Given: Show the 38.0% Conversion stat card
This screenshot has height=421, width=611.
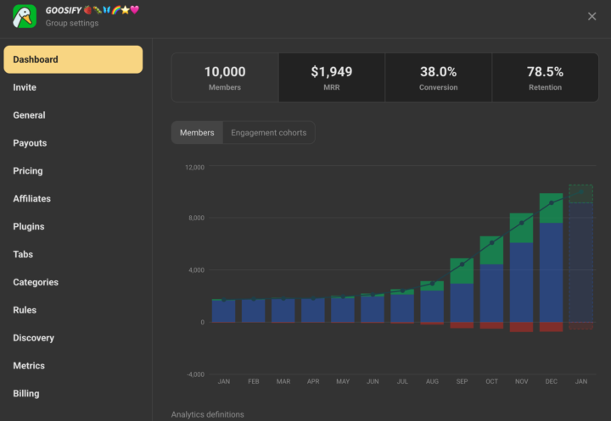Looking at the screenshot, I should pyautogui.click(x=439, y=78).
